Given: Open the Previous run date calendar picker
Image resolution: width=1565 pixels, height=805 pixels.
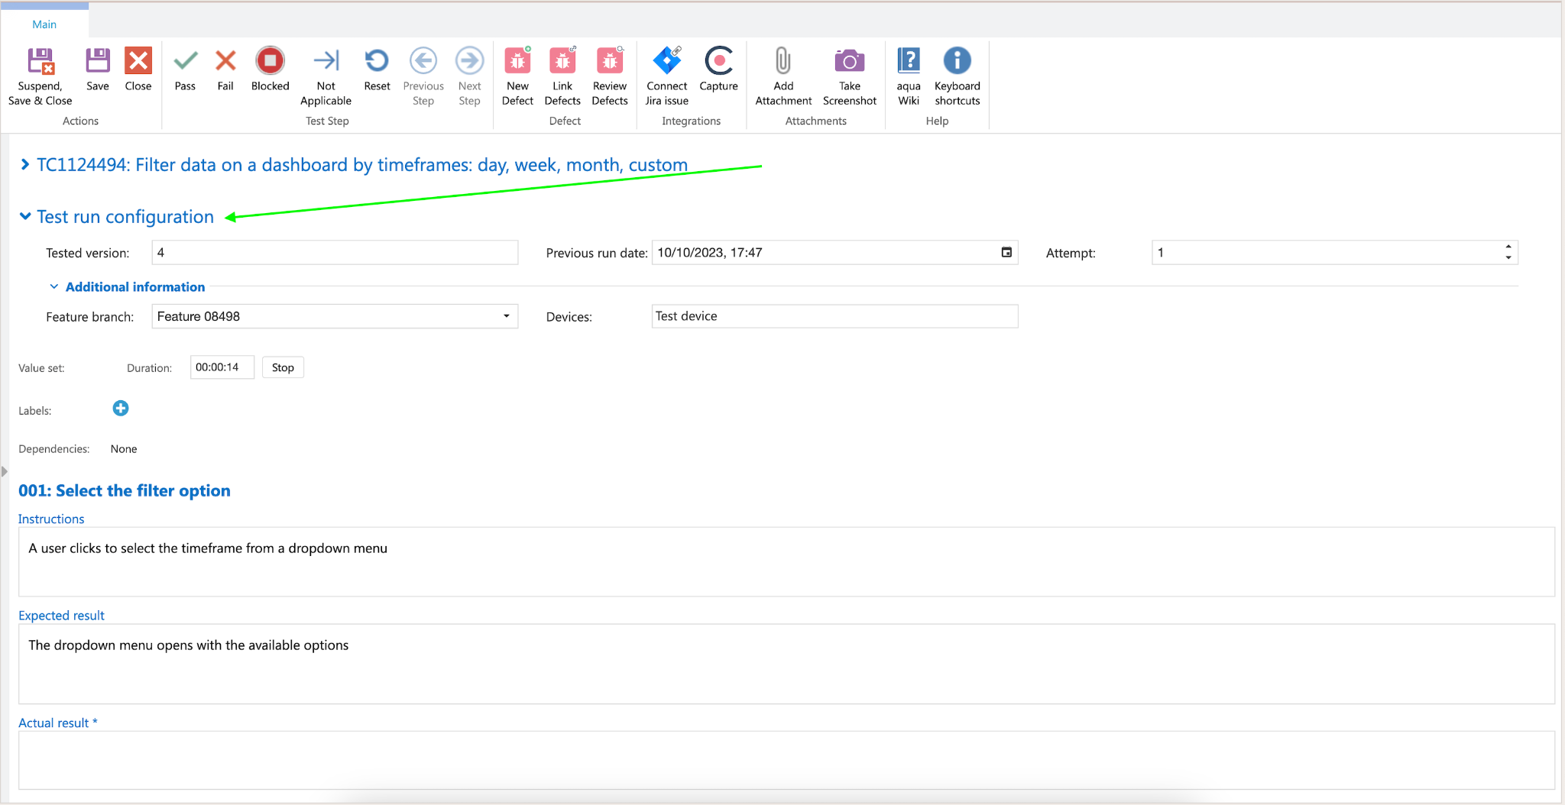Looking at the screenshot, I should (1006, 253).
